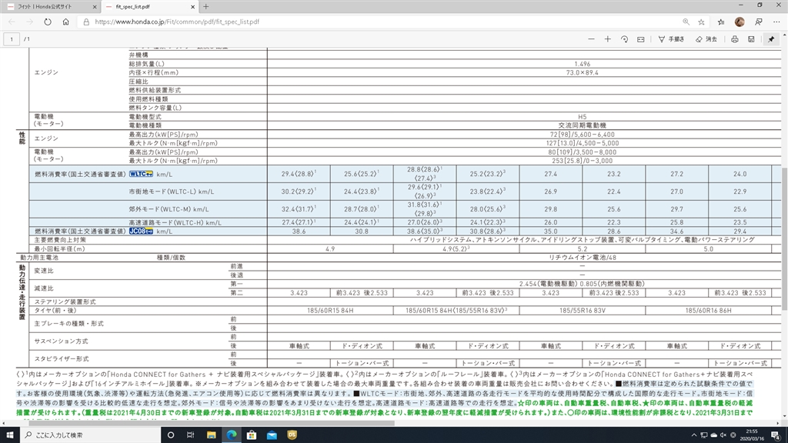Screen dimensions: 788x443
Task: Select the 郊外モード(WLTC-M) row label
Action: coord(169,209)
